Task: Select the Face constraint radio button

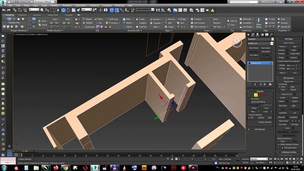Action: (x=279, y=90)
